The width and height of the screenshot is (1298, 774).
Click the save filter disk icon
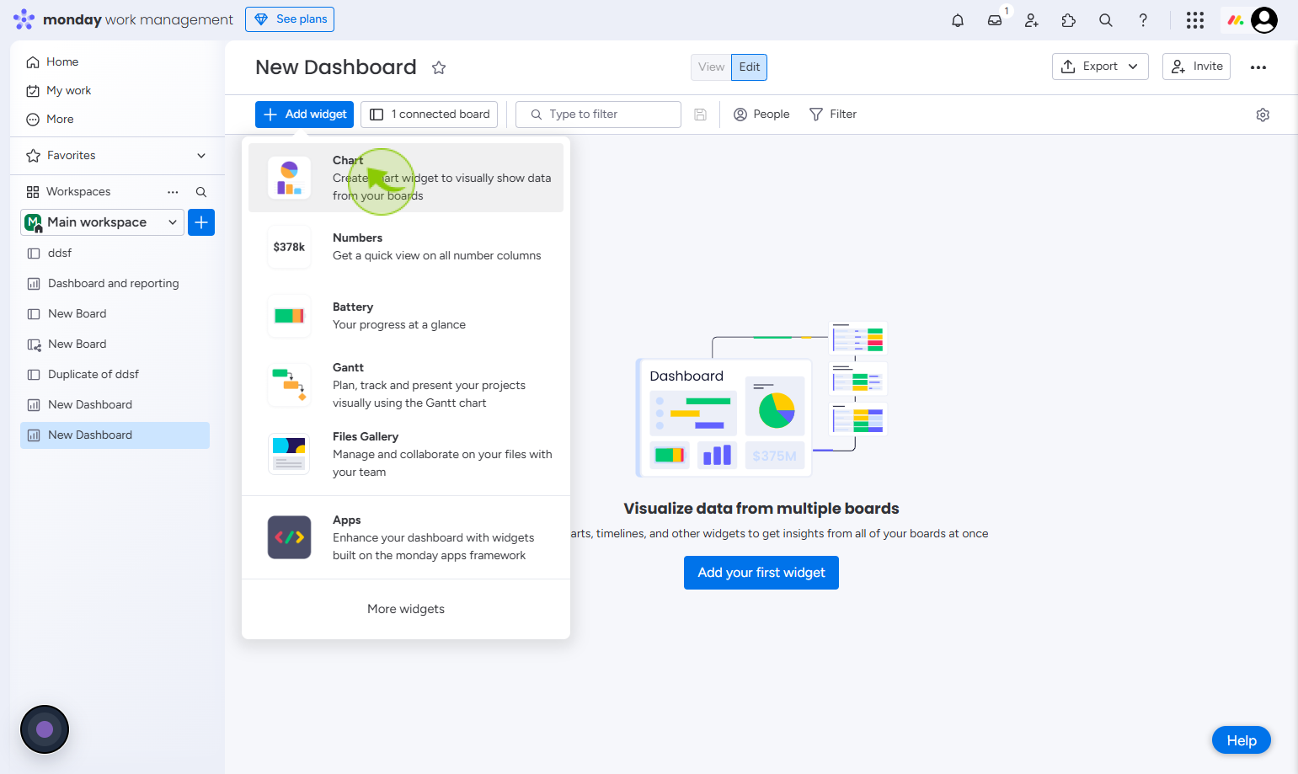700,115
